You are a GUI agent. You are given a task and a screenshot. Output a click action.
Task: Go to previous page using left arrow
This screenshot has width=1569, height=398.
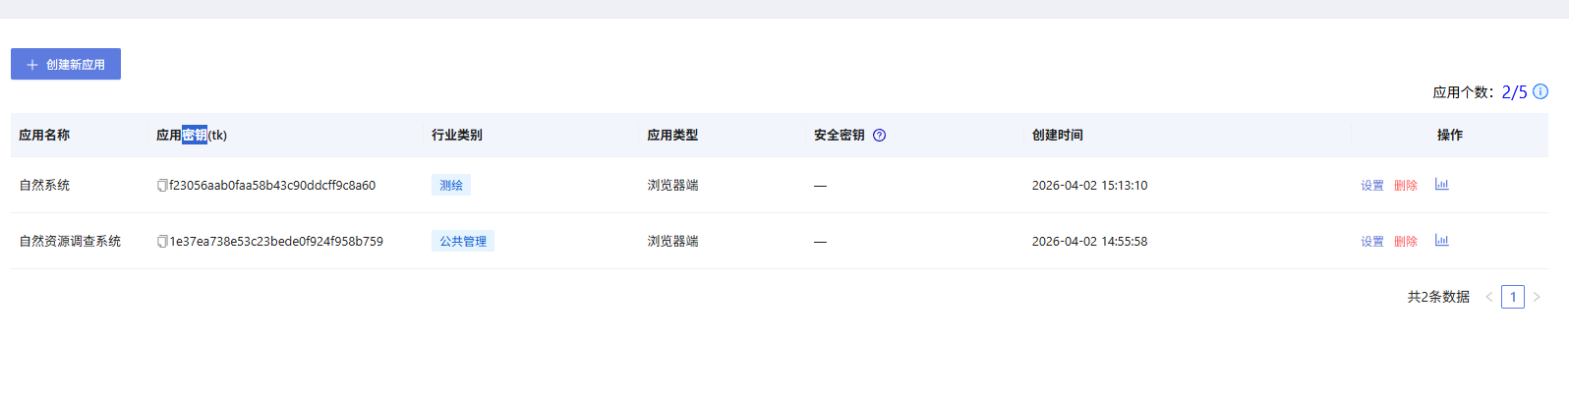click(x=1489, y=297)
